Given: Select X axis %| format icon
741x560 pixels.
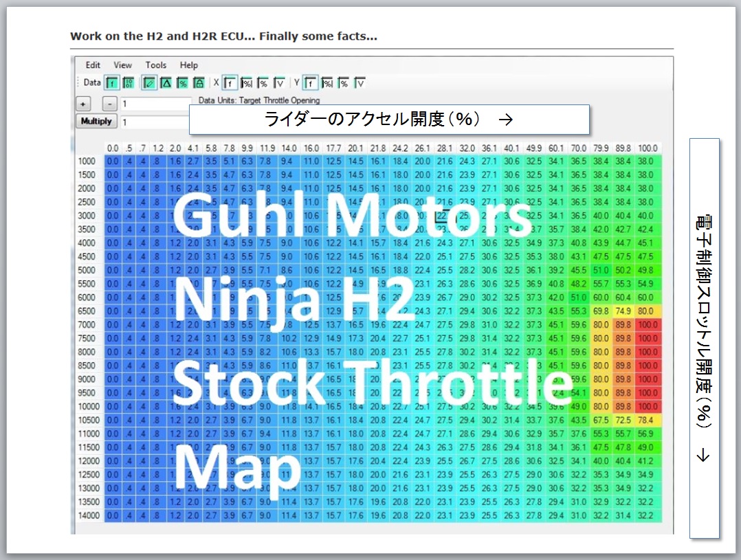Looking at the screenshot, I should 247,83.
